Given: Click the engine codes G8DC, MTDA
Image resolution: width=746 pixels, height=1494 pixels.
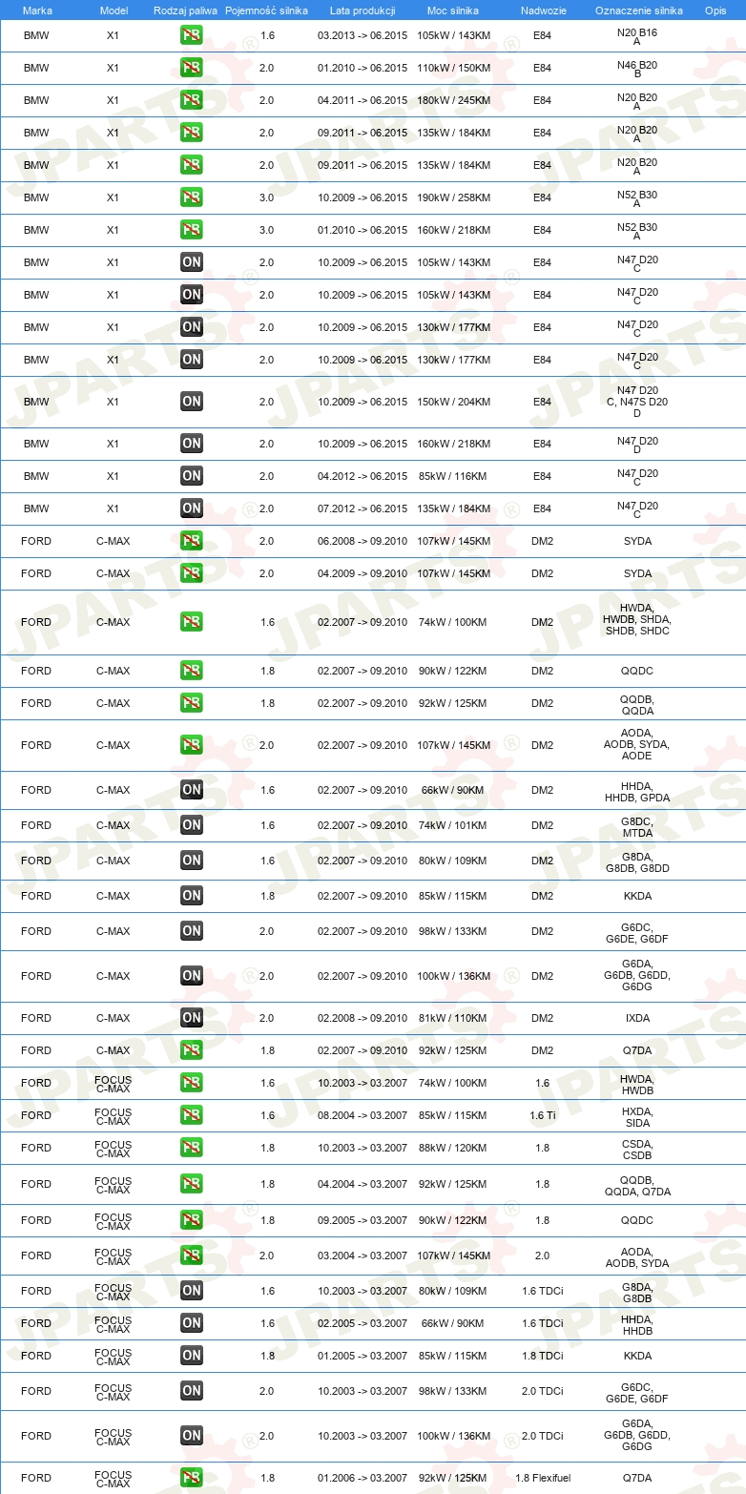Looking at the screenshot, I should 637,825.
